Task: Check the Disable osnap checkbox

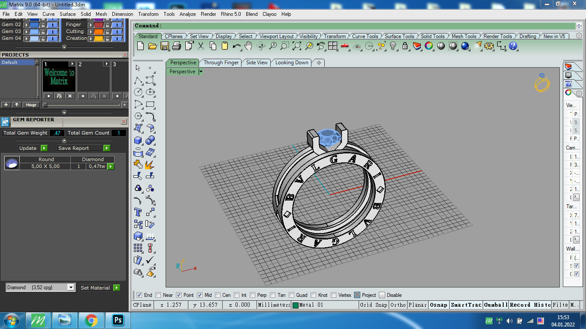Action: 382,295
